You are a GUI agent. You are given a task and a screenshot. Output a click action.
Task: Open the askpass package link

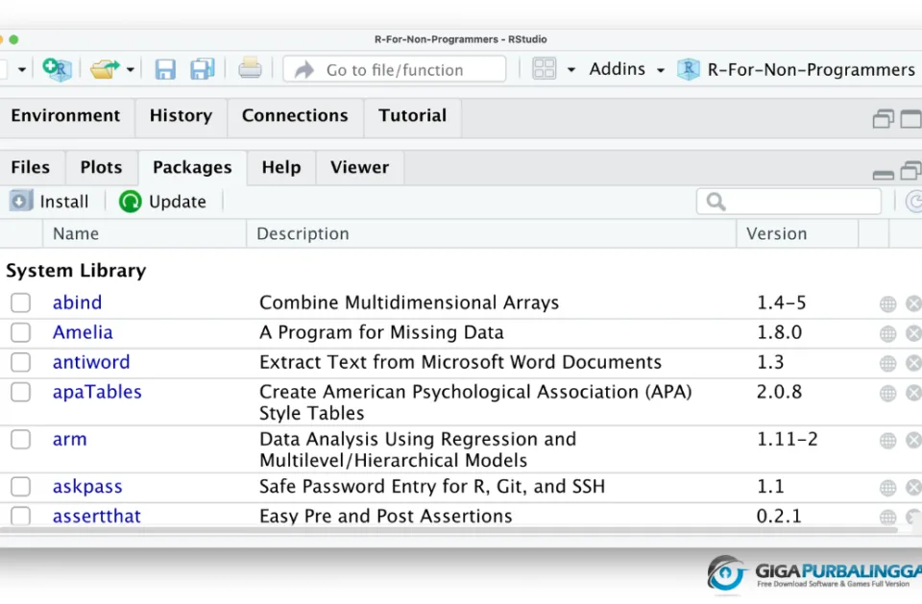click(x=87, y=487)
